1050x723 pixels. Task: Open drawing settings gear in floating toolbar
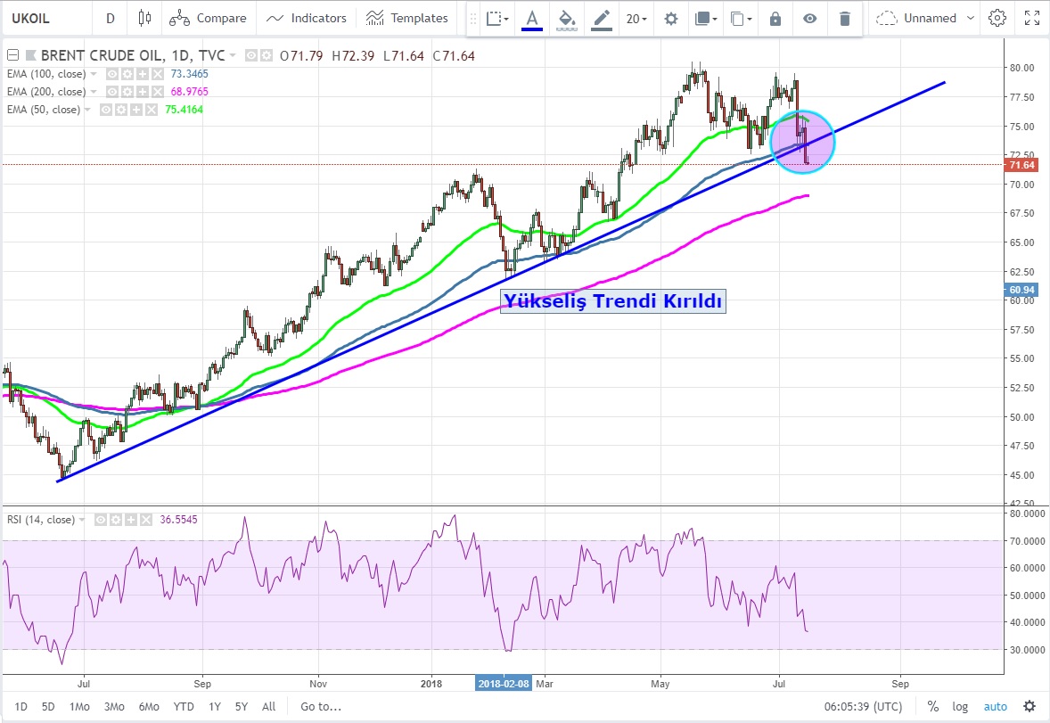(x=671, y=19)
